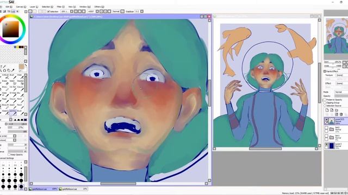Open the Layer menu
The width and height of the screenshot is (348, 195).
click(x=34, y=6)
